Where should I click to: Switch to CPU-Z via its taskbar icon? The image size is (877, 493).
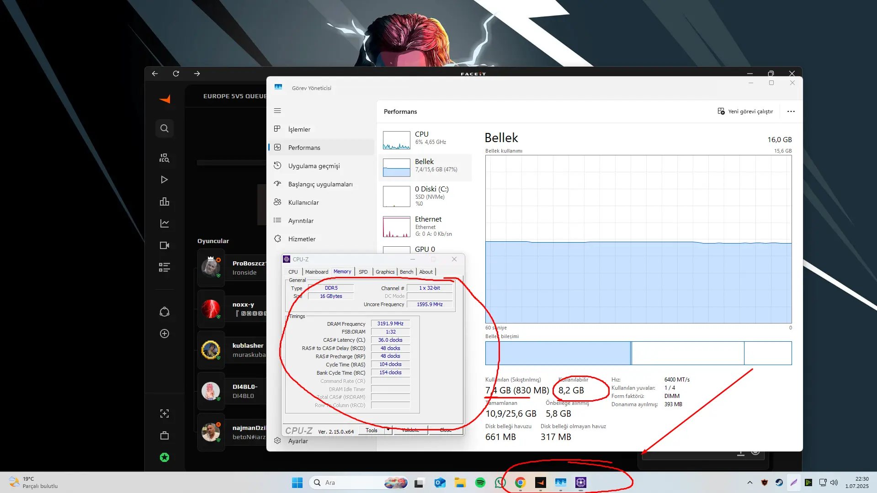(581, 482)
